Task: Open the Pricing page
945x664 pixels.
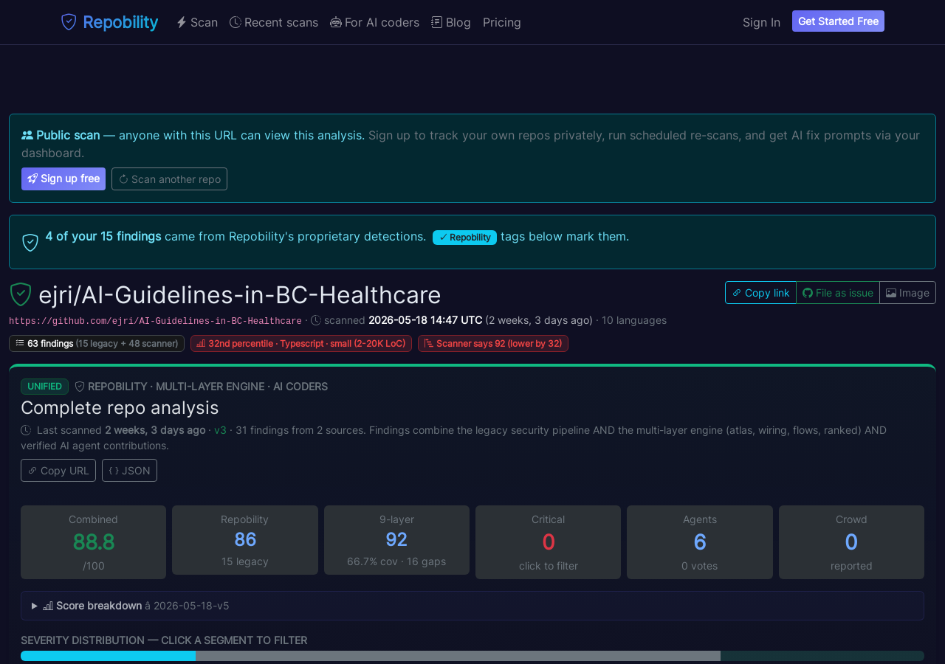Action: tap(502, 22)
